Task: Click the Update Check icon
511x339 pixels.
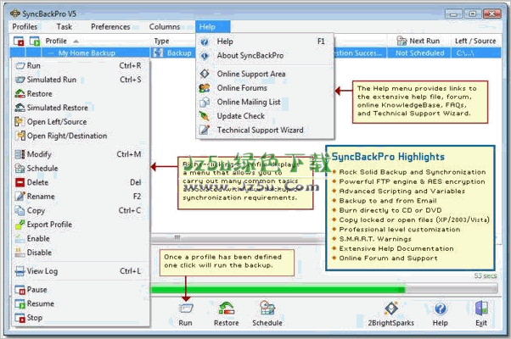Action: click(205, 116)
